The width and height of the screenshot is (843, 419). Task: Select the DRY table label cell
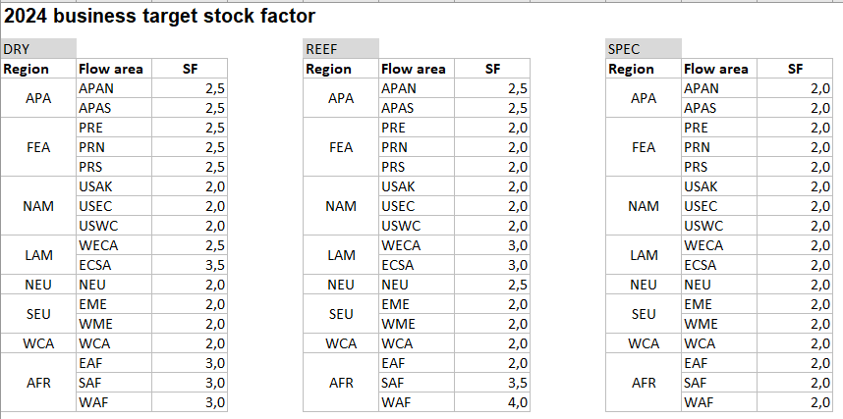(38, 49)
